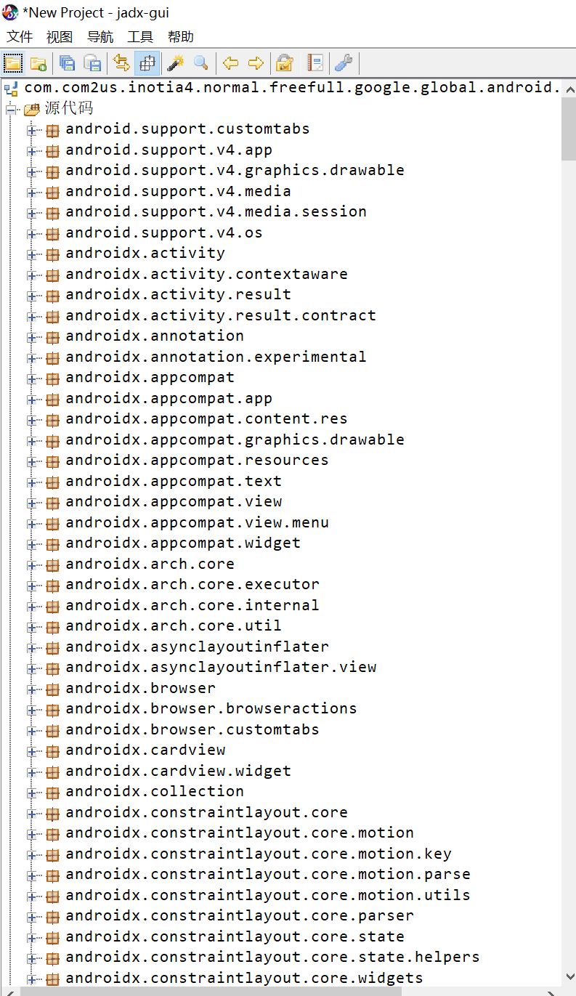Viewport: 576px width, 996px height.
Task: Navigate forward with the right arrow
Action: pos(256,63)
